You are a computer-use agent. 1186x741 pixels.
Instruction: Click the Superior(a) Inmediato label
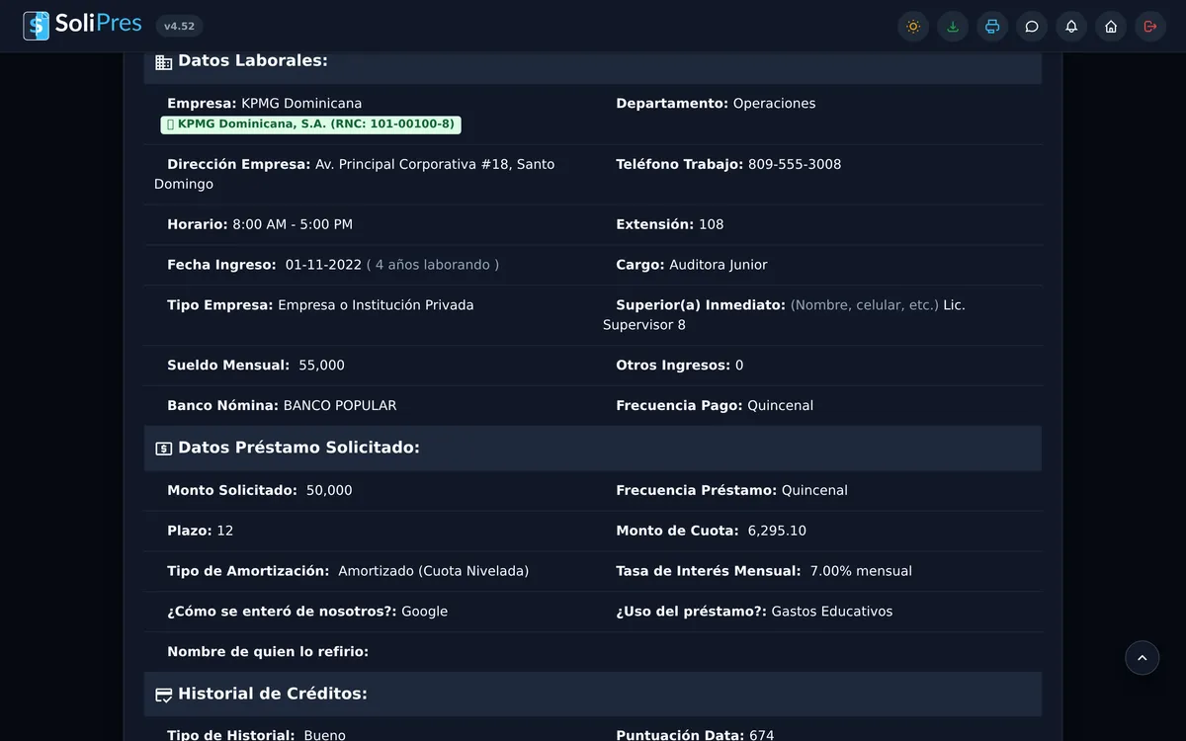click(x=701, y=306)
